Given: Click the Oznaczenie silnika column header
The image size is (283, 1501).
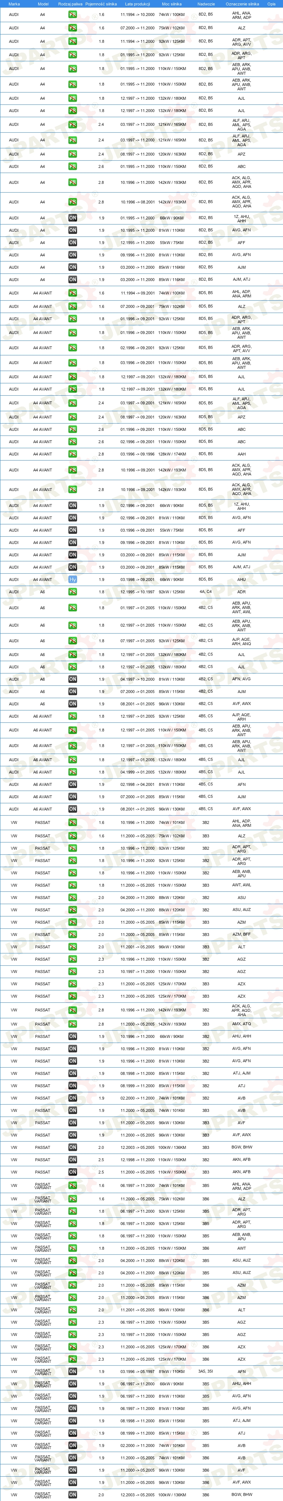Looking at the screenshot, I should [x=242, y=4].
